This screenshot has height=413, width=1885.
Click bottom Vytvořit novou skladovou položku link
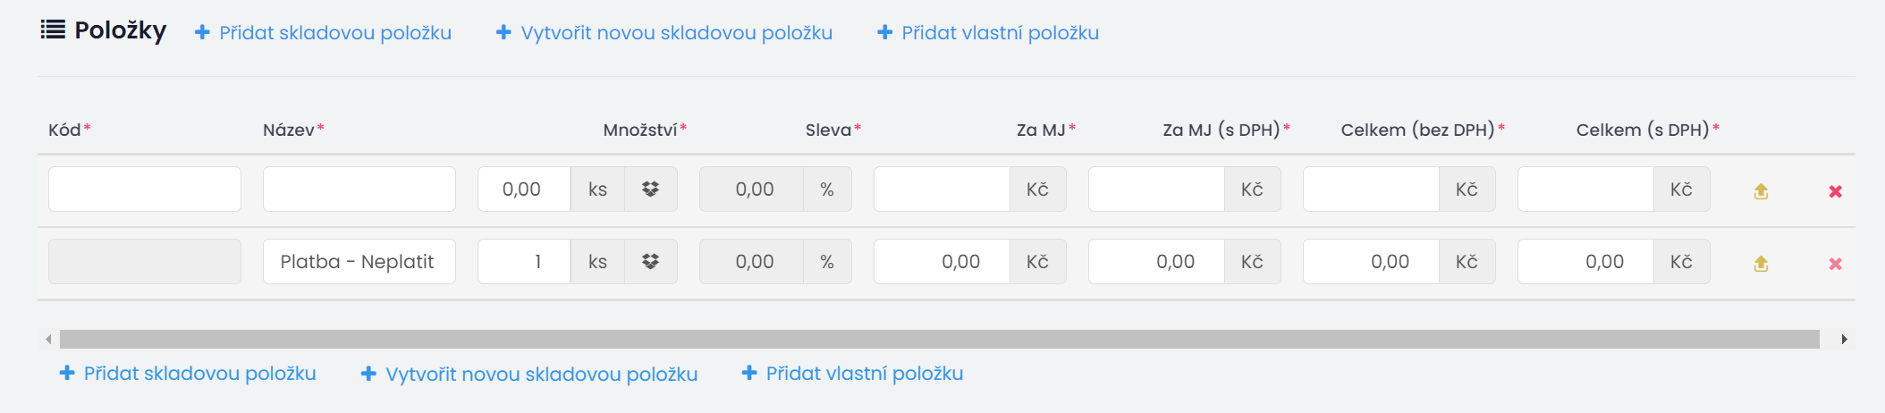(x=529, y=374)
